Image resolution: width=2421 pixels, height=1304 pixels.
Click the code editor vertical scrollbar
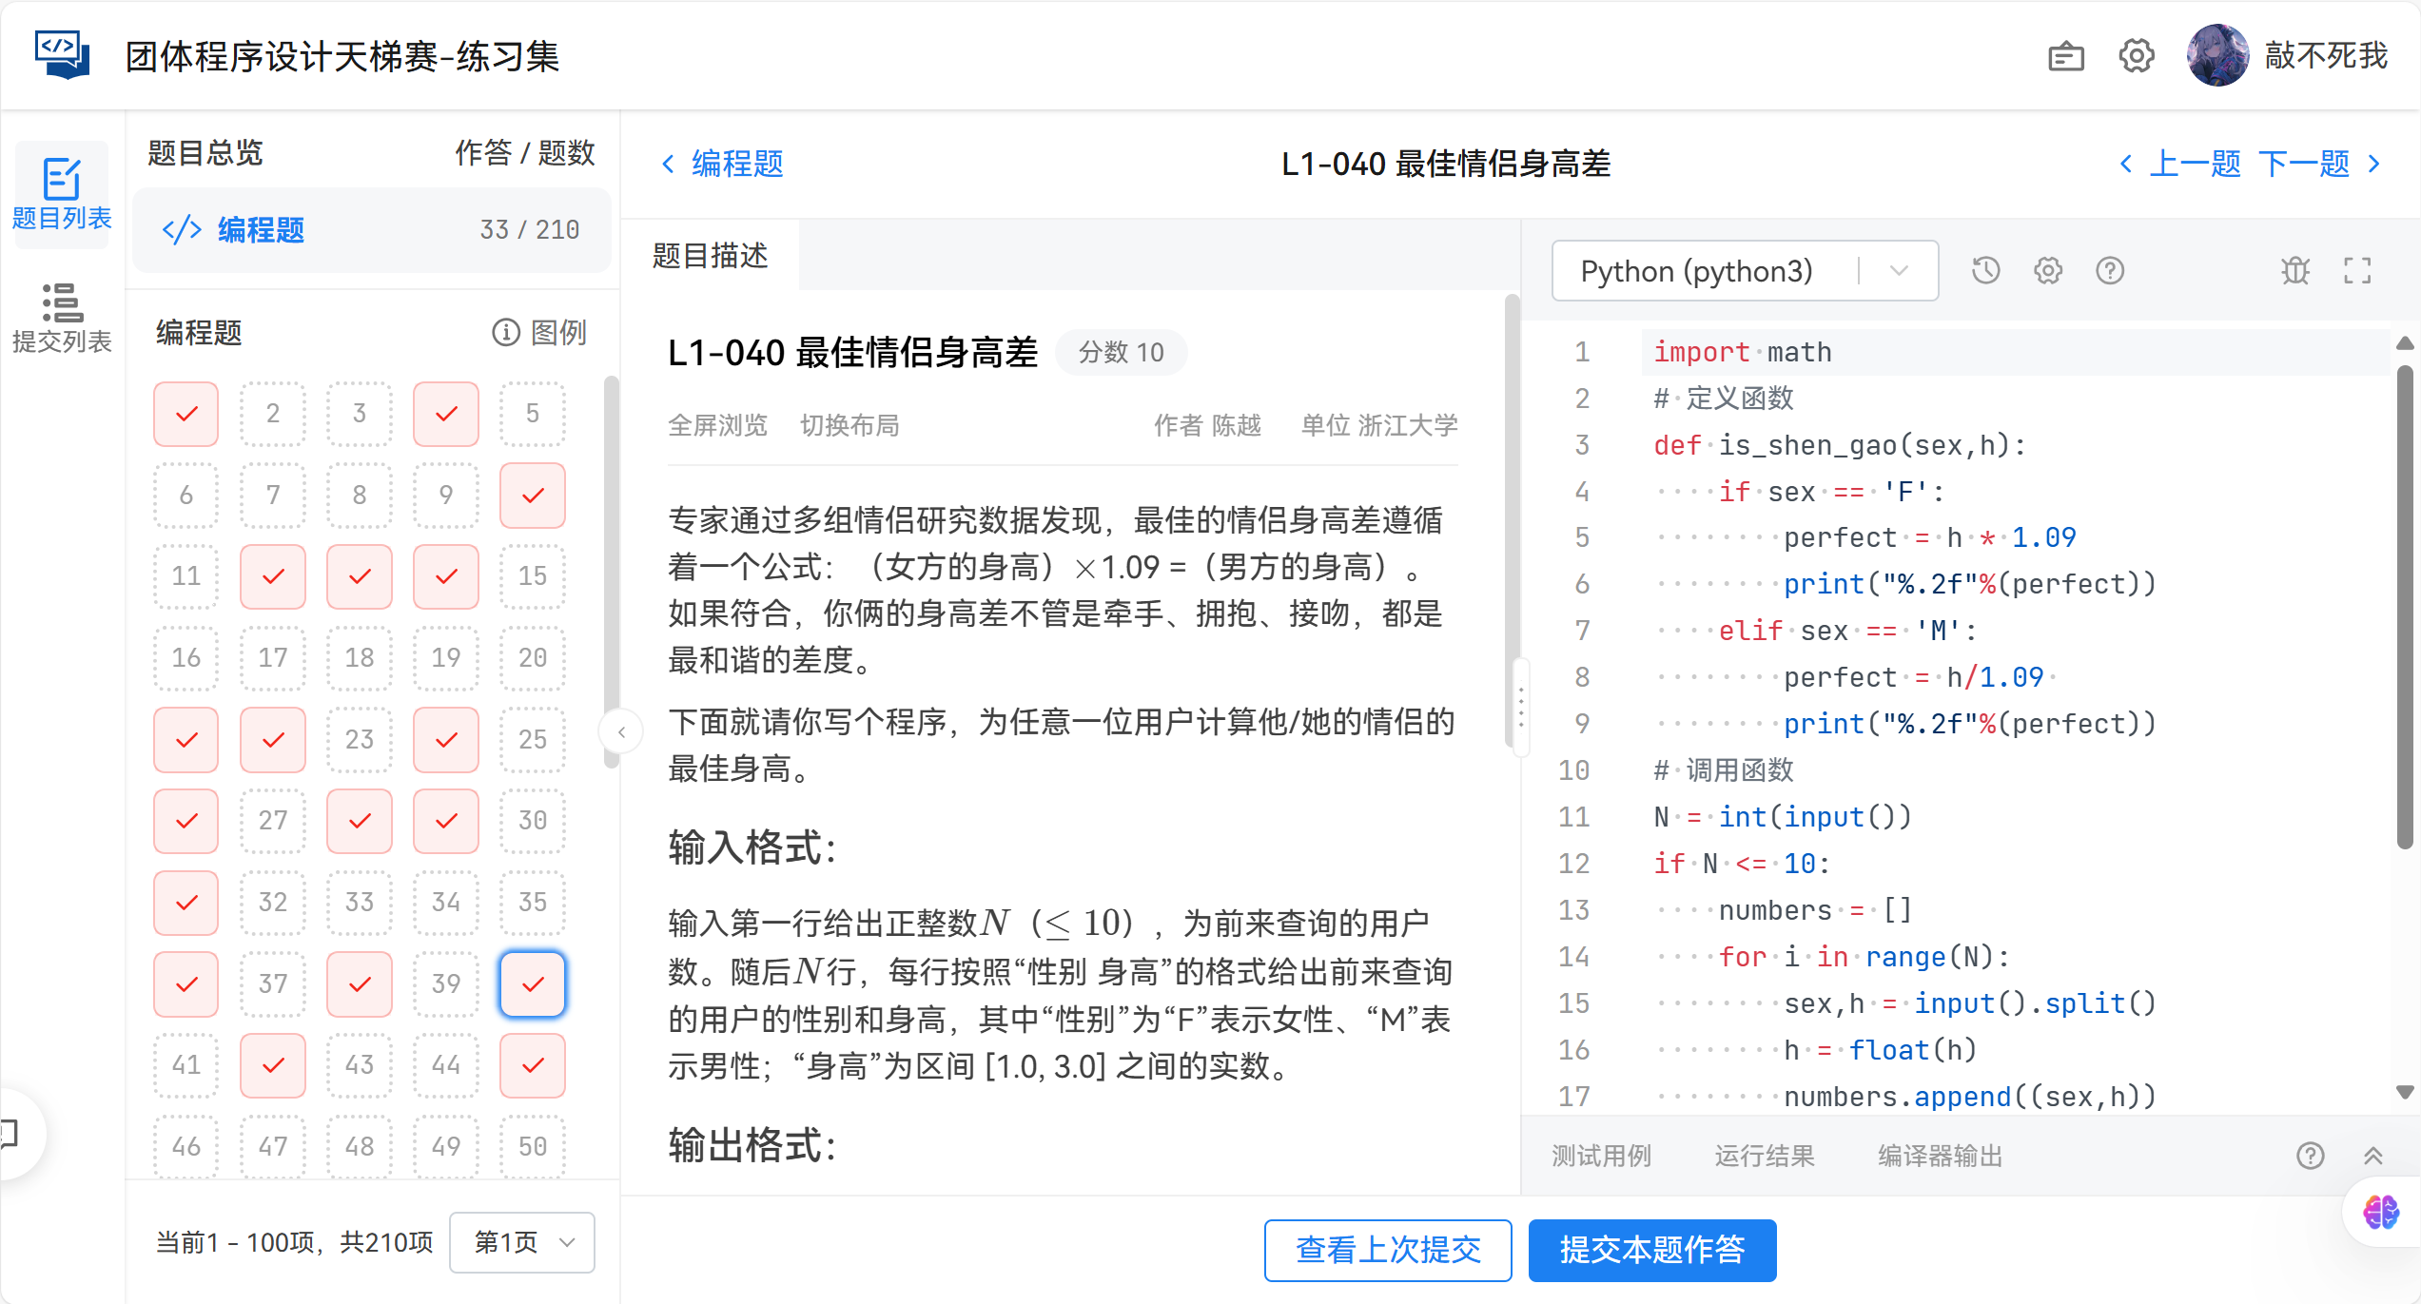2404,609
